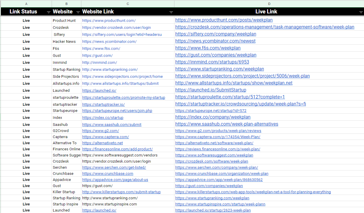
Task: Open the www.capterra.com website link
Action: (x=106, y=137)
